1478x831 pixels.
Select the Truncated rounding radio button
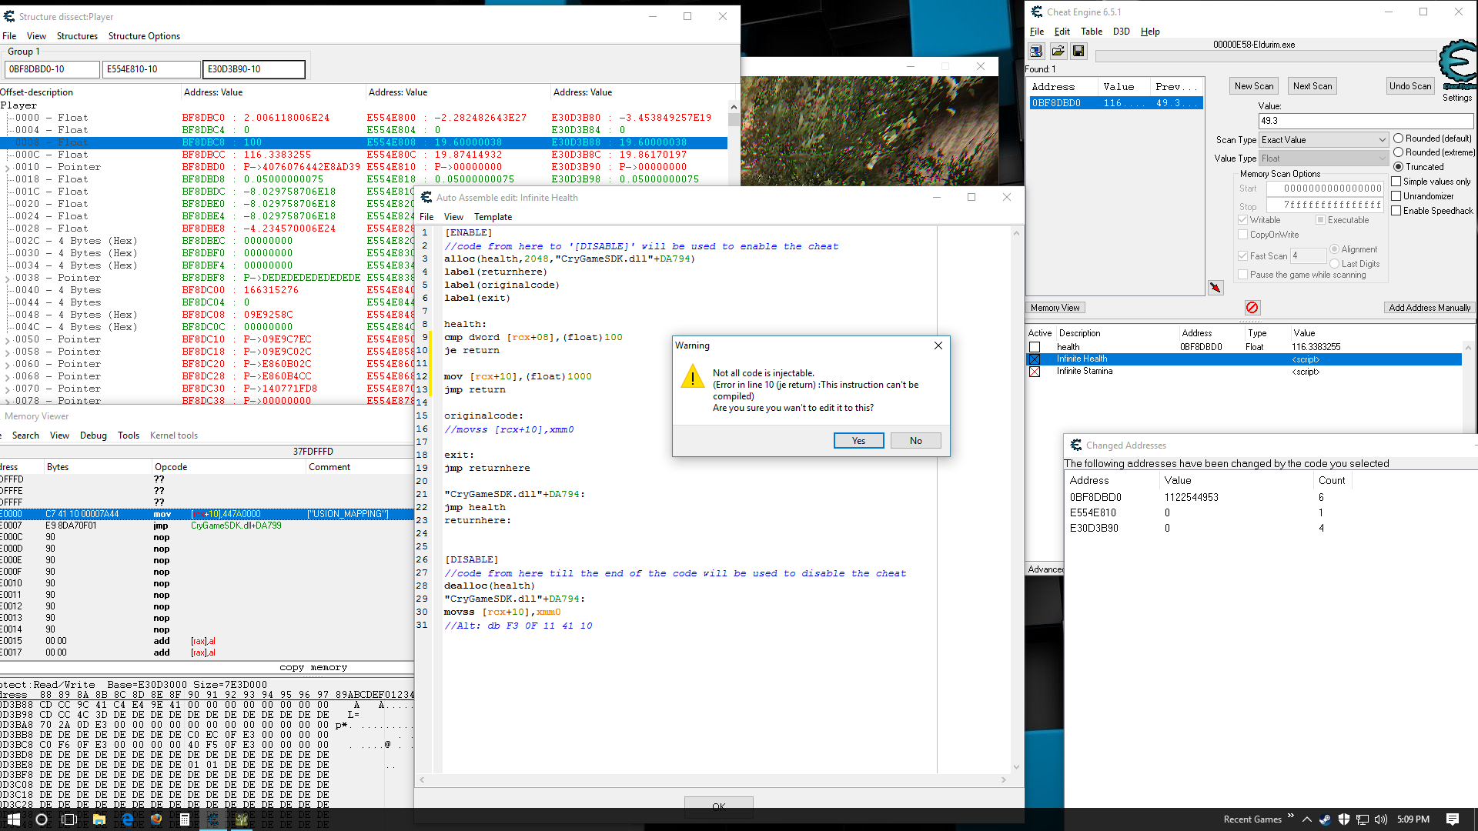pos(1399,166)
